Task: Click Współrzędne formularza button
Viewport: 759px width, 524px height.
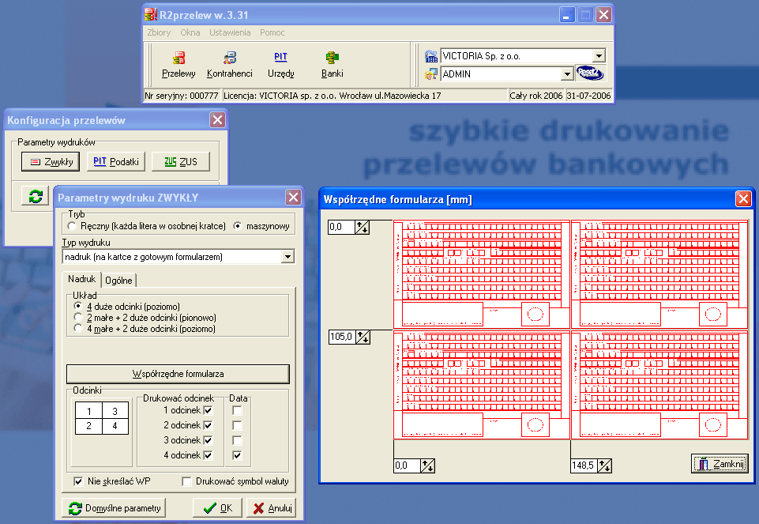Action: click(178, 374)
